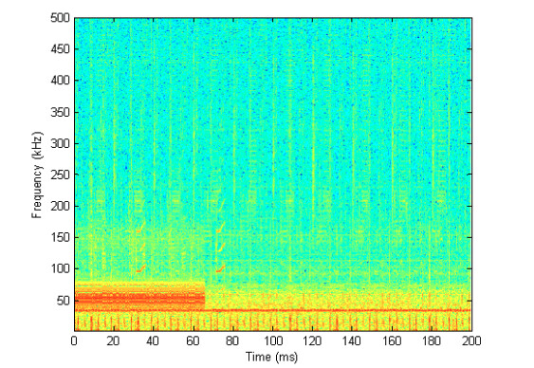
Task: Click the 80 label on the time axis
Action: click(232, 340)
